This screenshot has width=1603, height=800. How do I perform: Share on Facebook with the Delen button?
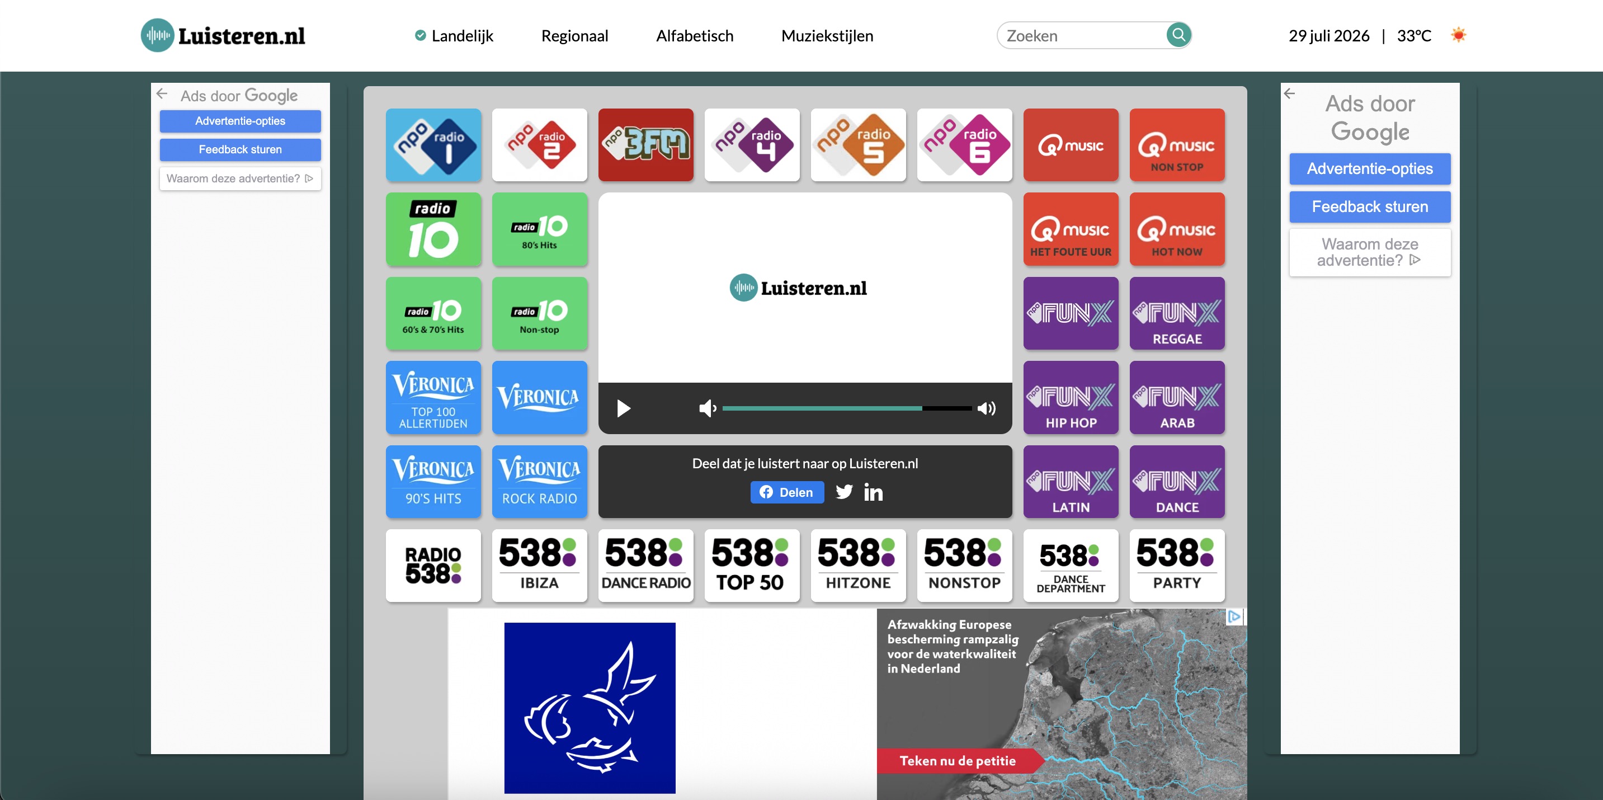click(x=787, y=492)
